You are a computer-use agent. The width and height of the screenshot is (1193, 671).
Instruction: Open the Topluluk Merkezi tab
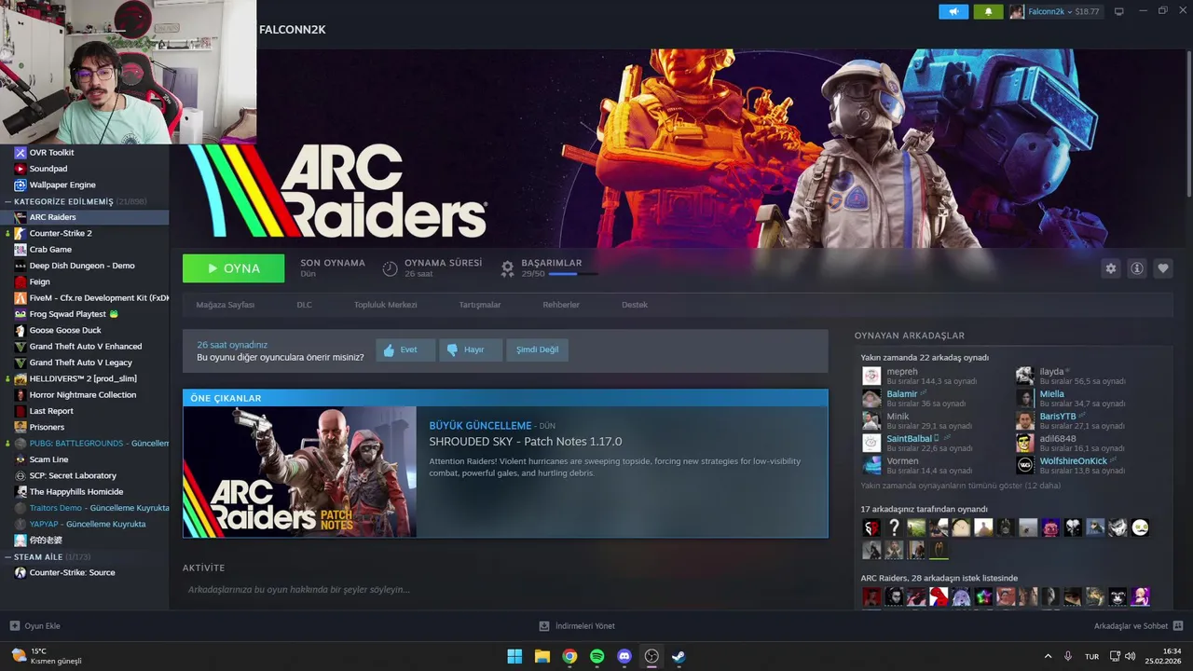pos(385,305)
